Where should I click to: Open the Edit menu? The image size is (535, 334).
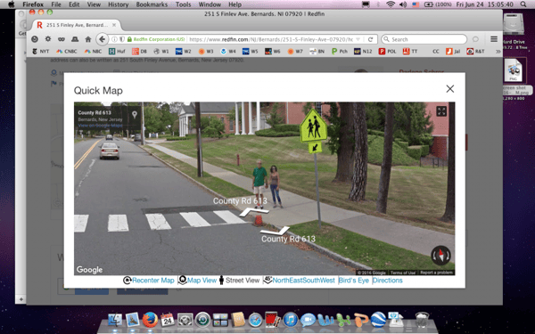point(74,4)
